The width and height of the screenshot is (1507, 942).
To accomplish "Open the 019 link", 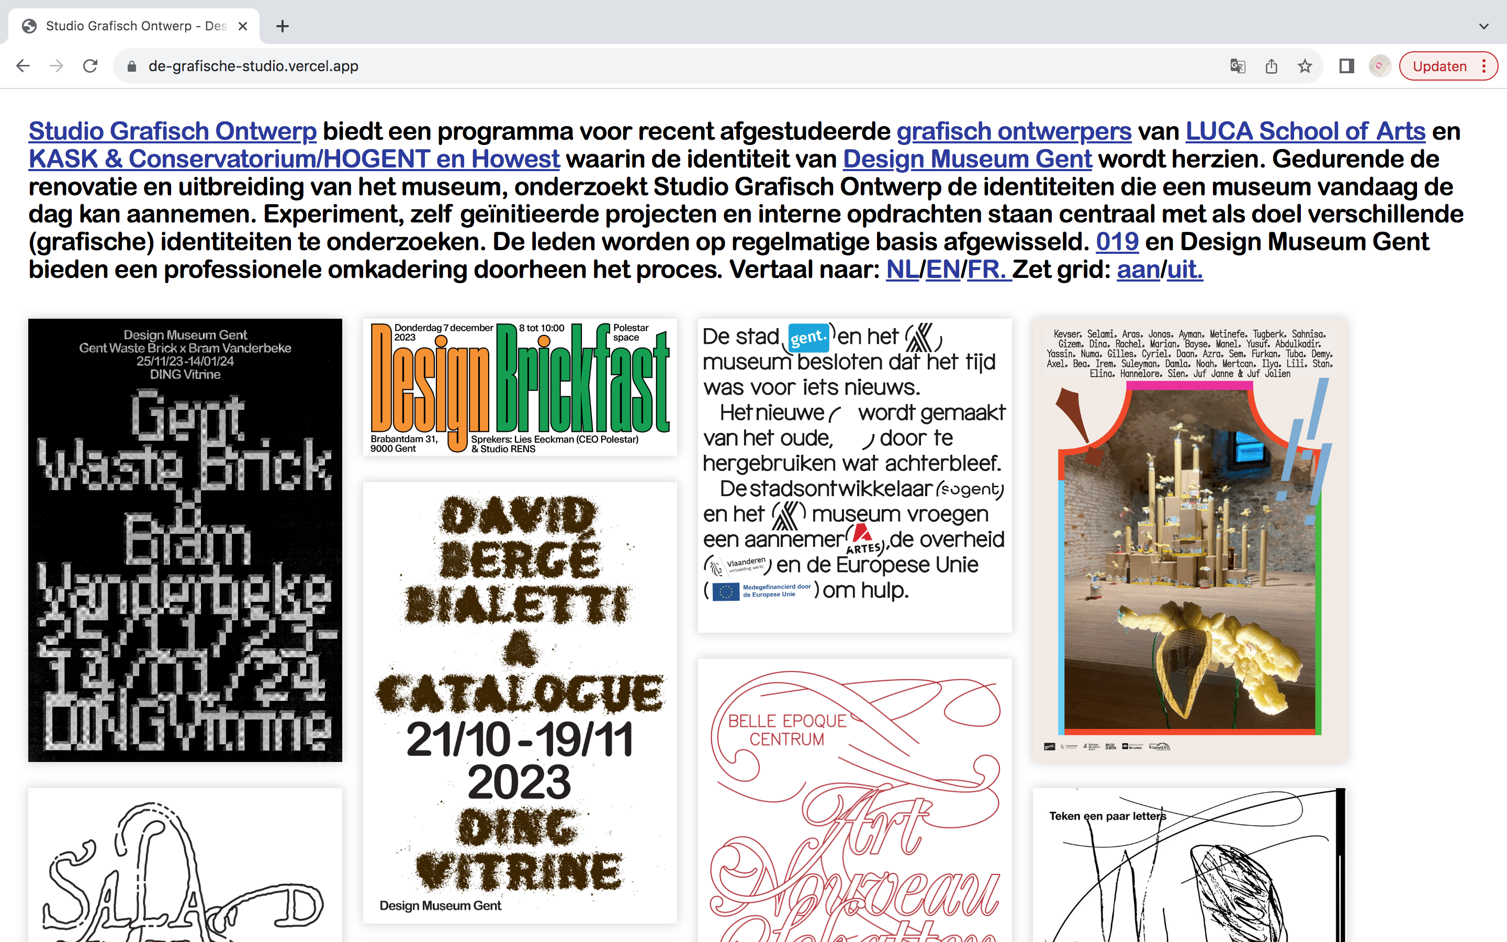I will pos(1117,242).
